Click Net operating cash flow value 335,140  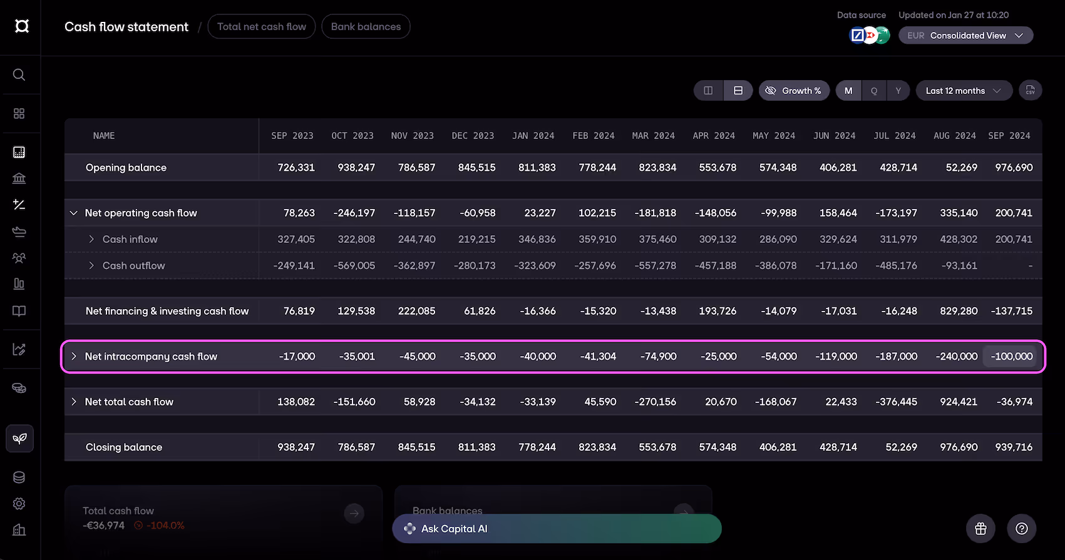pos(959,213)
